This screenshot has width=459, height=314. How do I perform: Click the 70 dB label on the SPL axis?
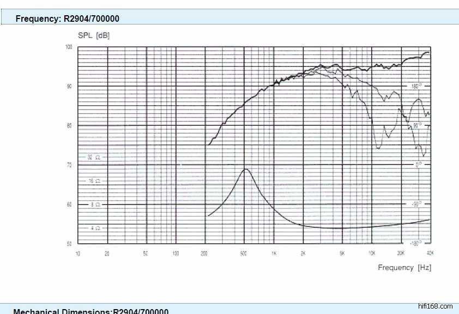[69, 164]
